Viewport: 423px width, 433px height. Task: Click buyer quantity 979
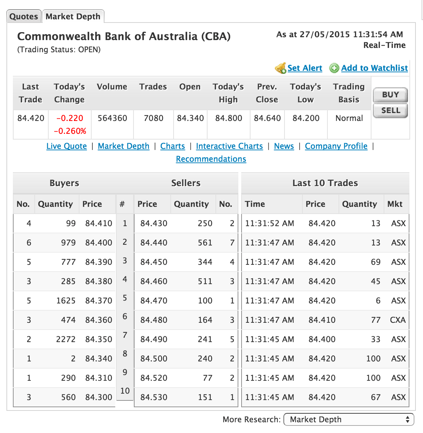click(68, 243)
